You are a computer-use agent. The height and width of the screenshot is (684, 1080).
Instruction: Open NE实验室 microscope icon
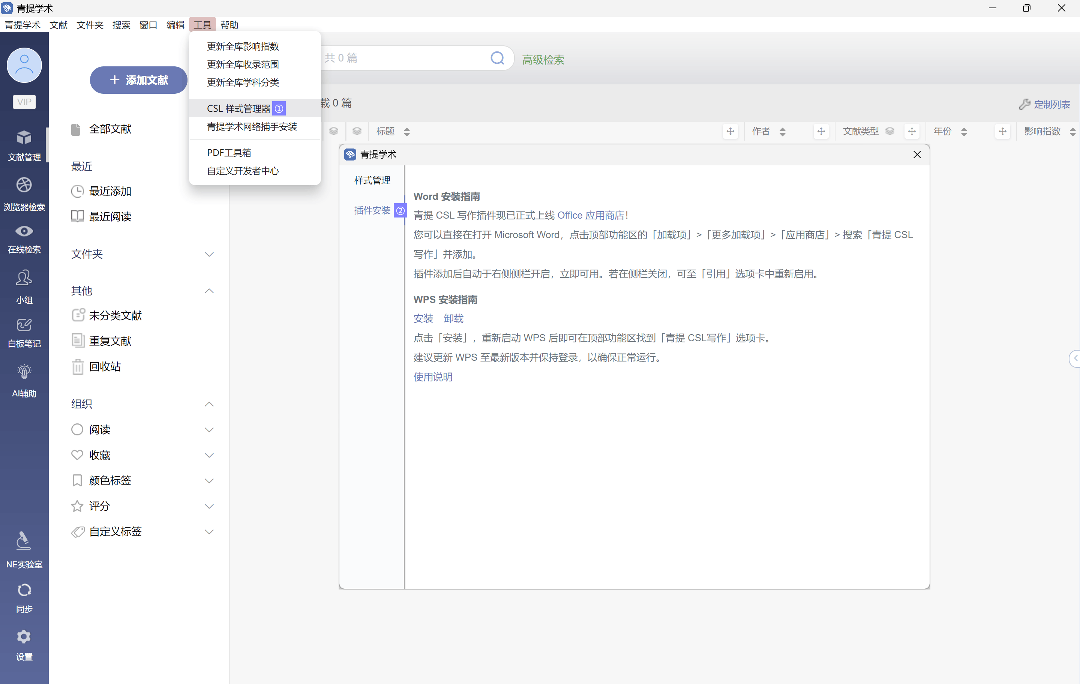pos(24,541)
